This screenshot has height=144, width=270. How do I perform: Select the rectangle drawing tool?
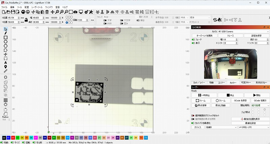tap(6, 38)
